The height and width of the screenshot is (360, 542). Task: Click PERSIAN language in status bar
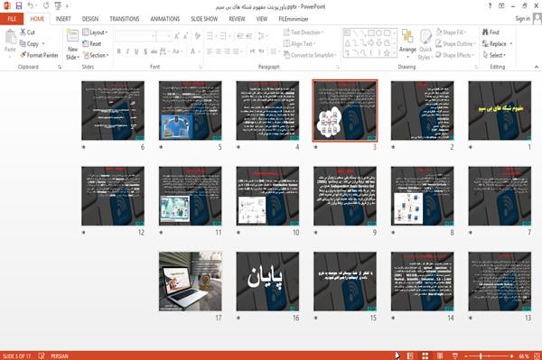click(x=60, y=355)
